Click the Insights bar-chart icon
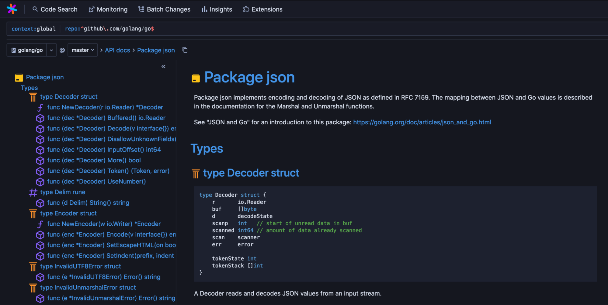Screen dimensions: 608x305 pyautogui.click(x=205, y=9)
